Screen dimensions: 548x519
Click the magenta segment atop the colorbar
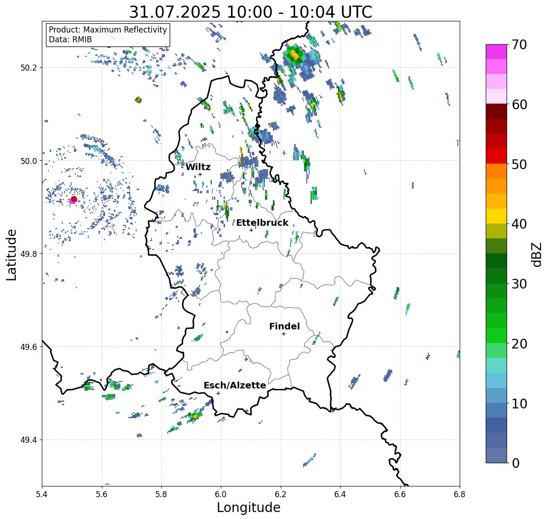496,52
